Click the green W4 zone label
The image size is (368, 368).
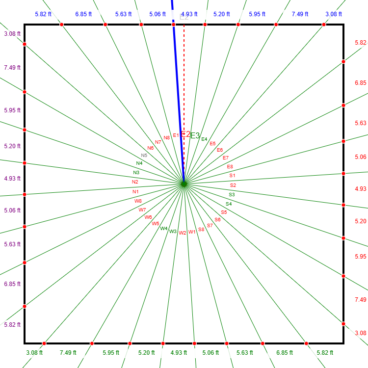164,229
